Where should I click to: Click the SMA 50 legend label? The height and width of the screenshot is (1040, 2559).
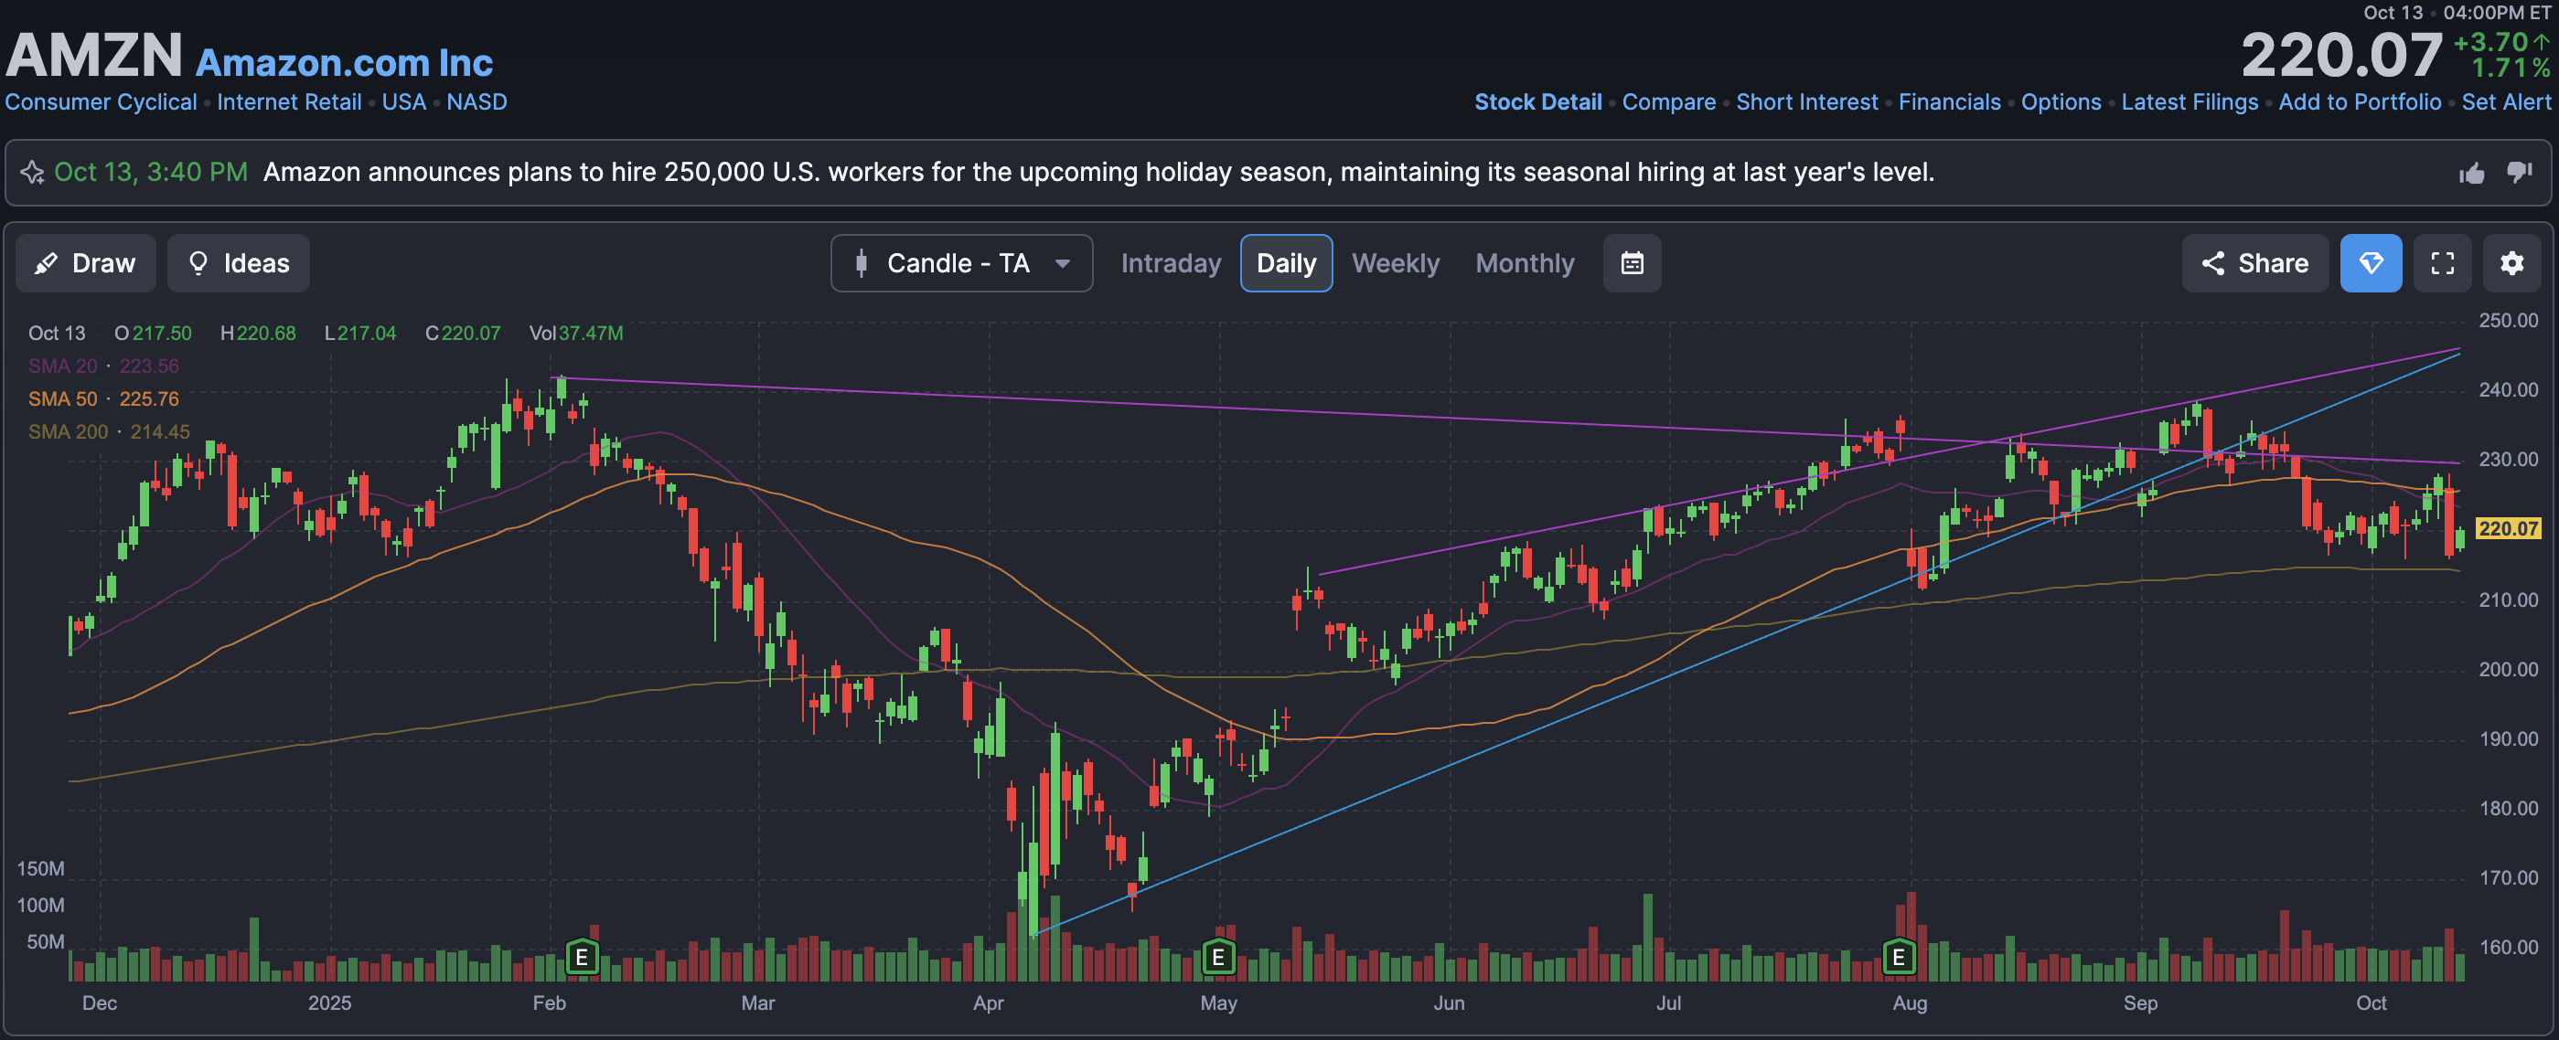62,399
